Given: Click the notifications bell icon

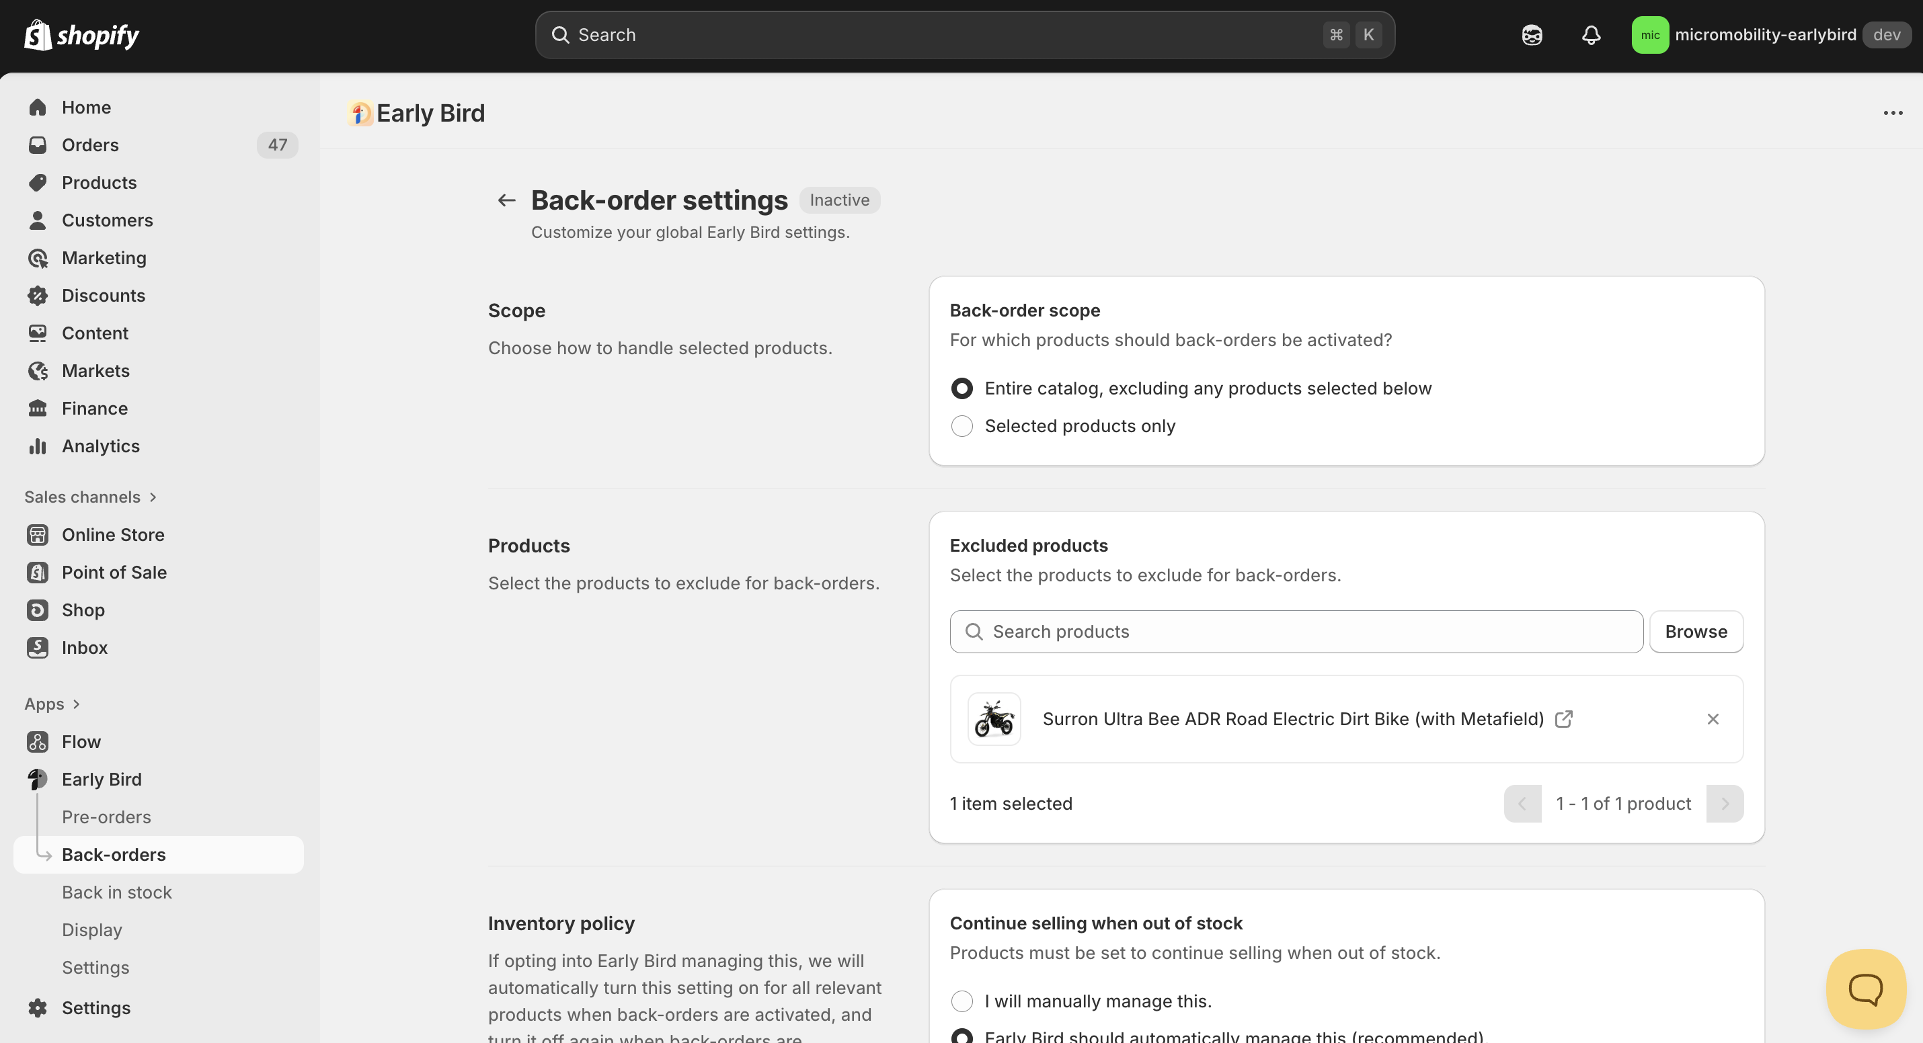Looking at the screenshot, I should point(1591,35).
